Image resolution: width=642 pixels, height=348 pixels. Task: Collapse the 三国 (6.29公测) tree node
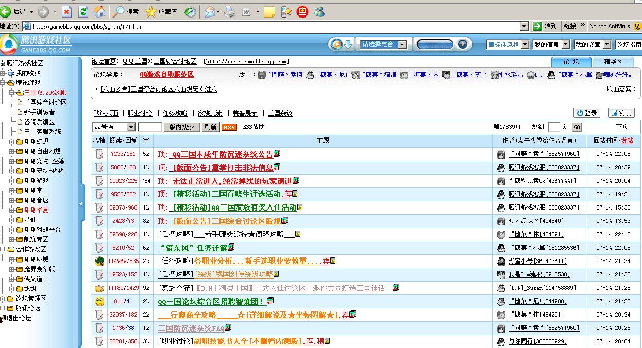(x=11, y=93)
